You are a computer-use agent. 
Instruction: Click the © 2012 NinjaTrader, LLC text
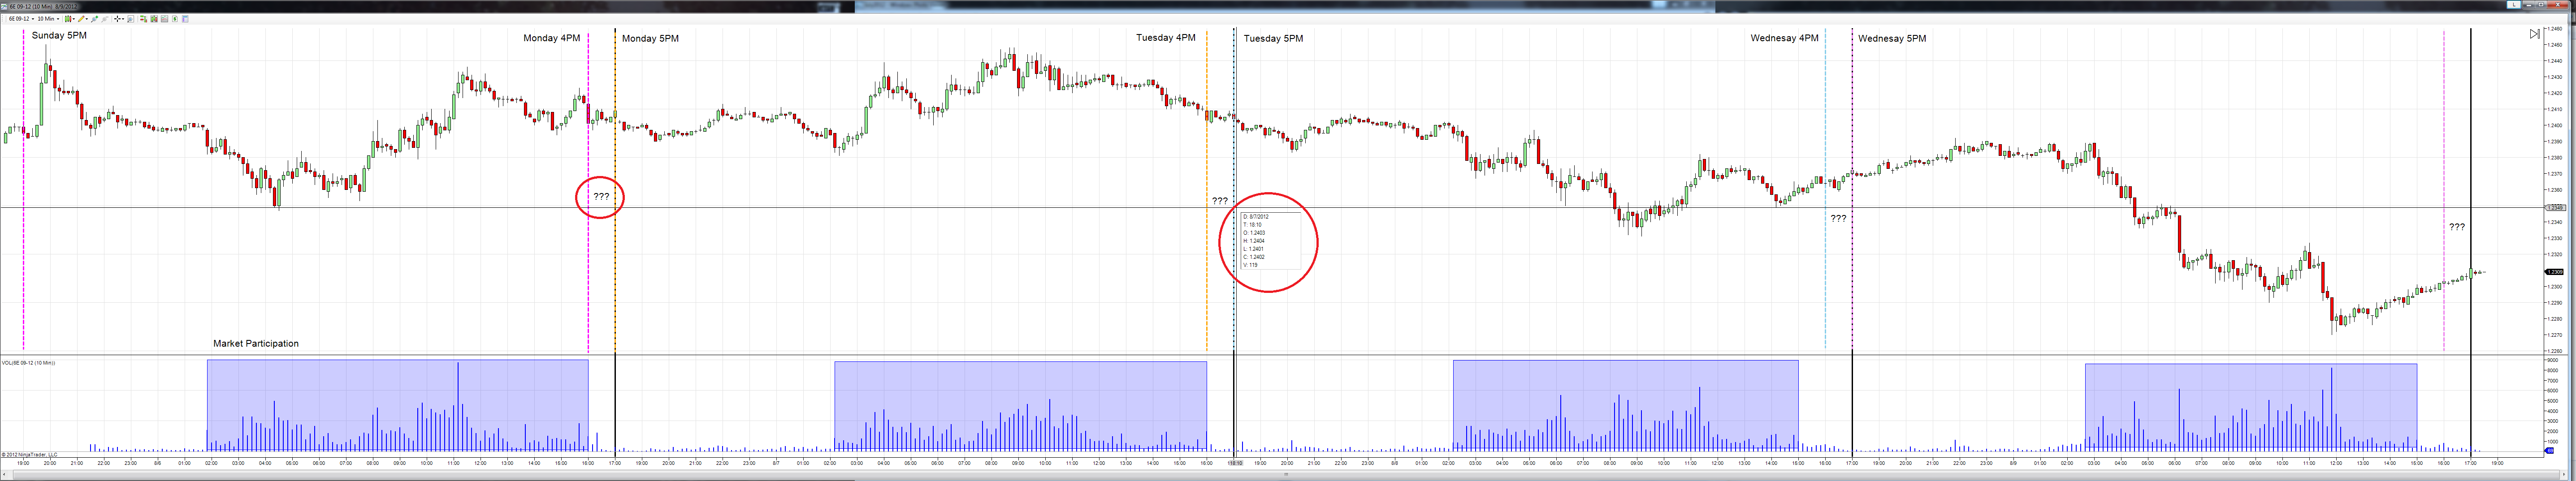point(30,454)
